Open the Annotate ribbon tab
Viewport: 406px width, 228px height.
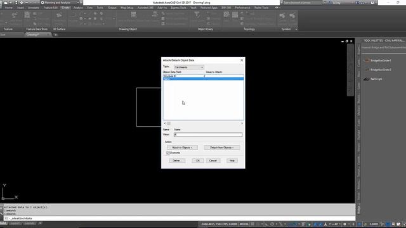34,8
